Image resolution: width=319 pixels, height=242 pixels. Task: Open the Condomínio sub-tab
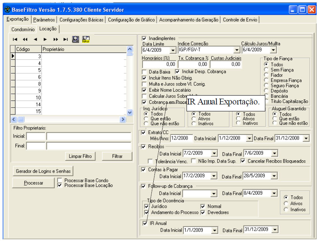[23, 29]
